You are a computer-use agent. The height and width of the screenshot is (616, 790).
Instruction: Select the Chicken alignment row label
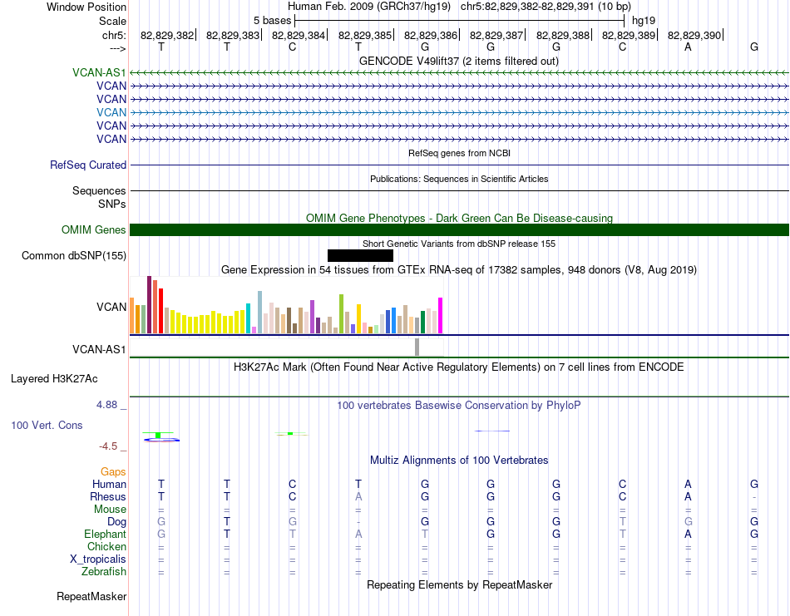coord(106,546)
